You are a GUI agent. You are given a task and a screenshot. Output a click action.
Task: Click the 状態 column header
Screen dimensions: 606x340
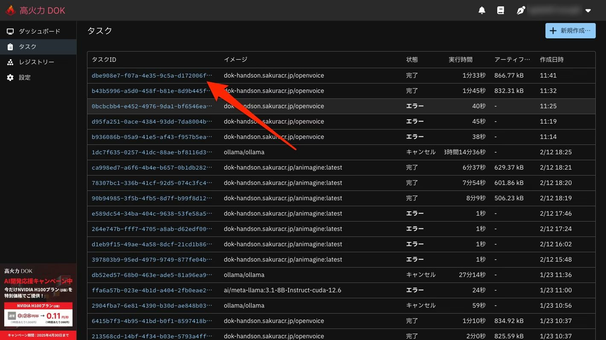tap(412, 60)
